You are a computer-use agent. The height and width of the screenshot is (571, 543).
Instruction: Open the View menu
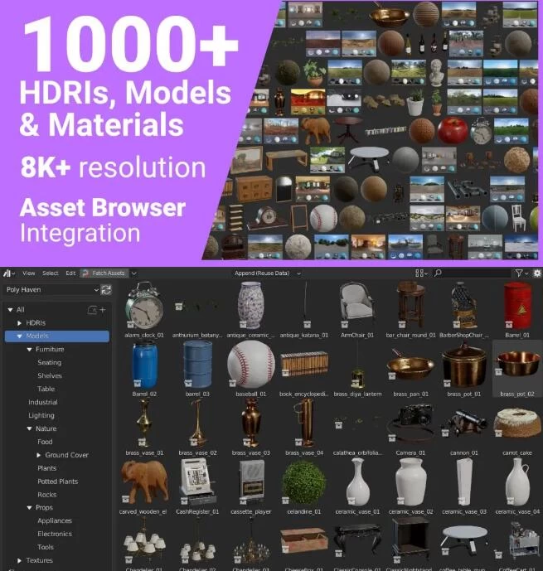[x=29, y=273]
